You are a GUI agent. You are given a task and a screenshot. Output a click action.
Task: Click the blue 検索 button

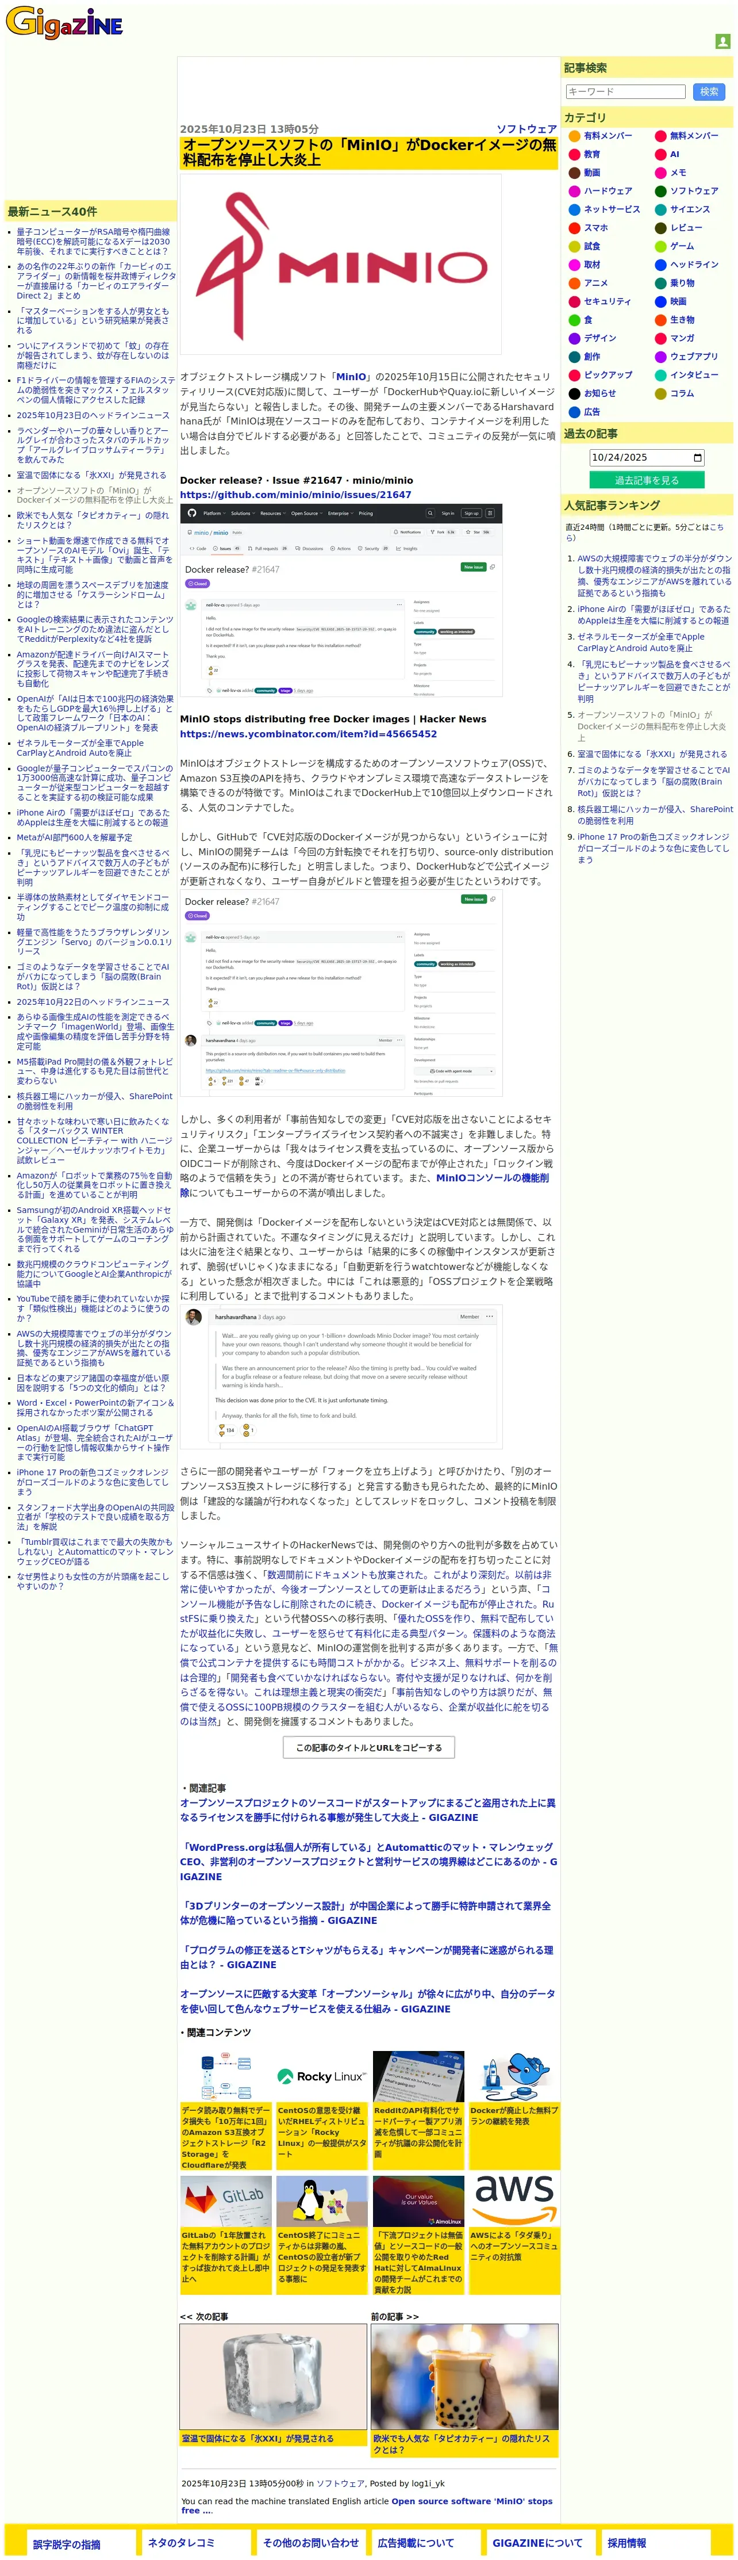(708, 91)
